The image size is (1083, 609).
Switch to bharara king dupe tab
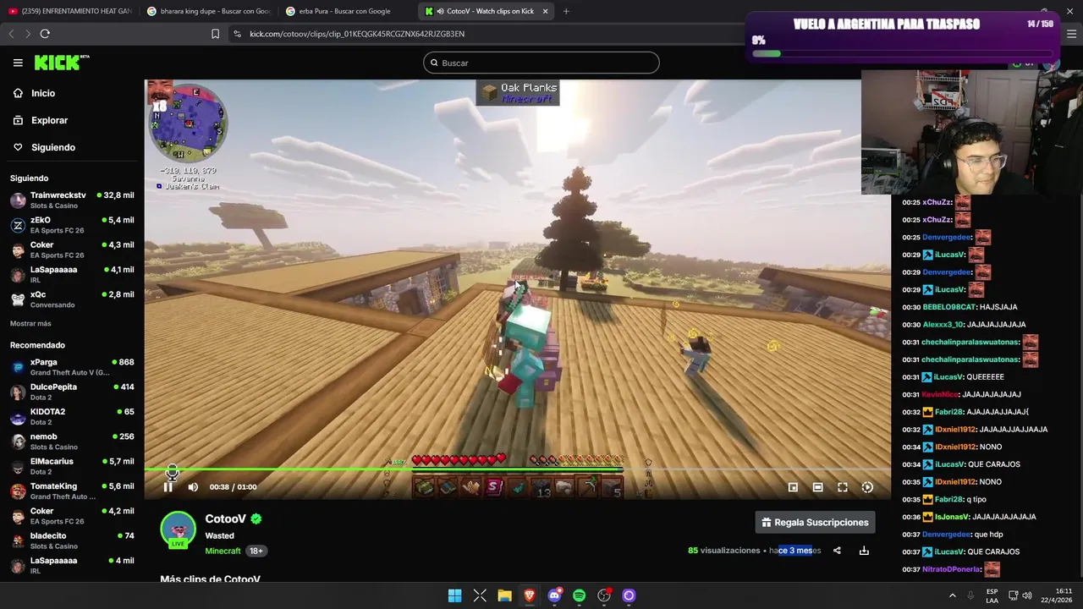tap(208, 11)
